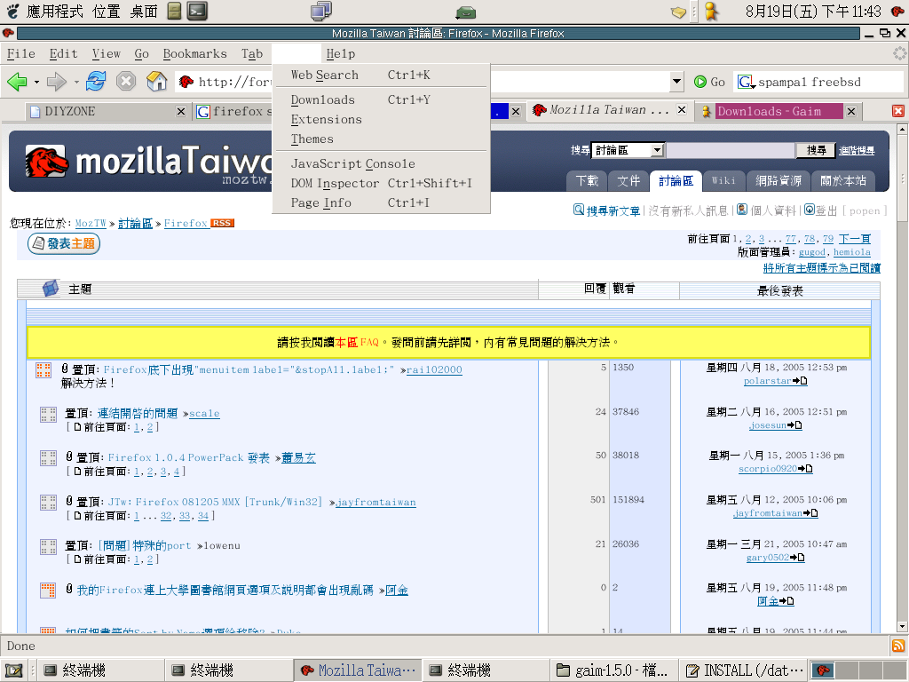This screenshot has width=909, height=682.
Task: Choose Extensions in the menu
Action: tap(381, 120)
